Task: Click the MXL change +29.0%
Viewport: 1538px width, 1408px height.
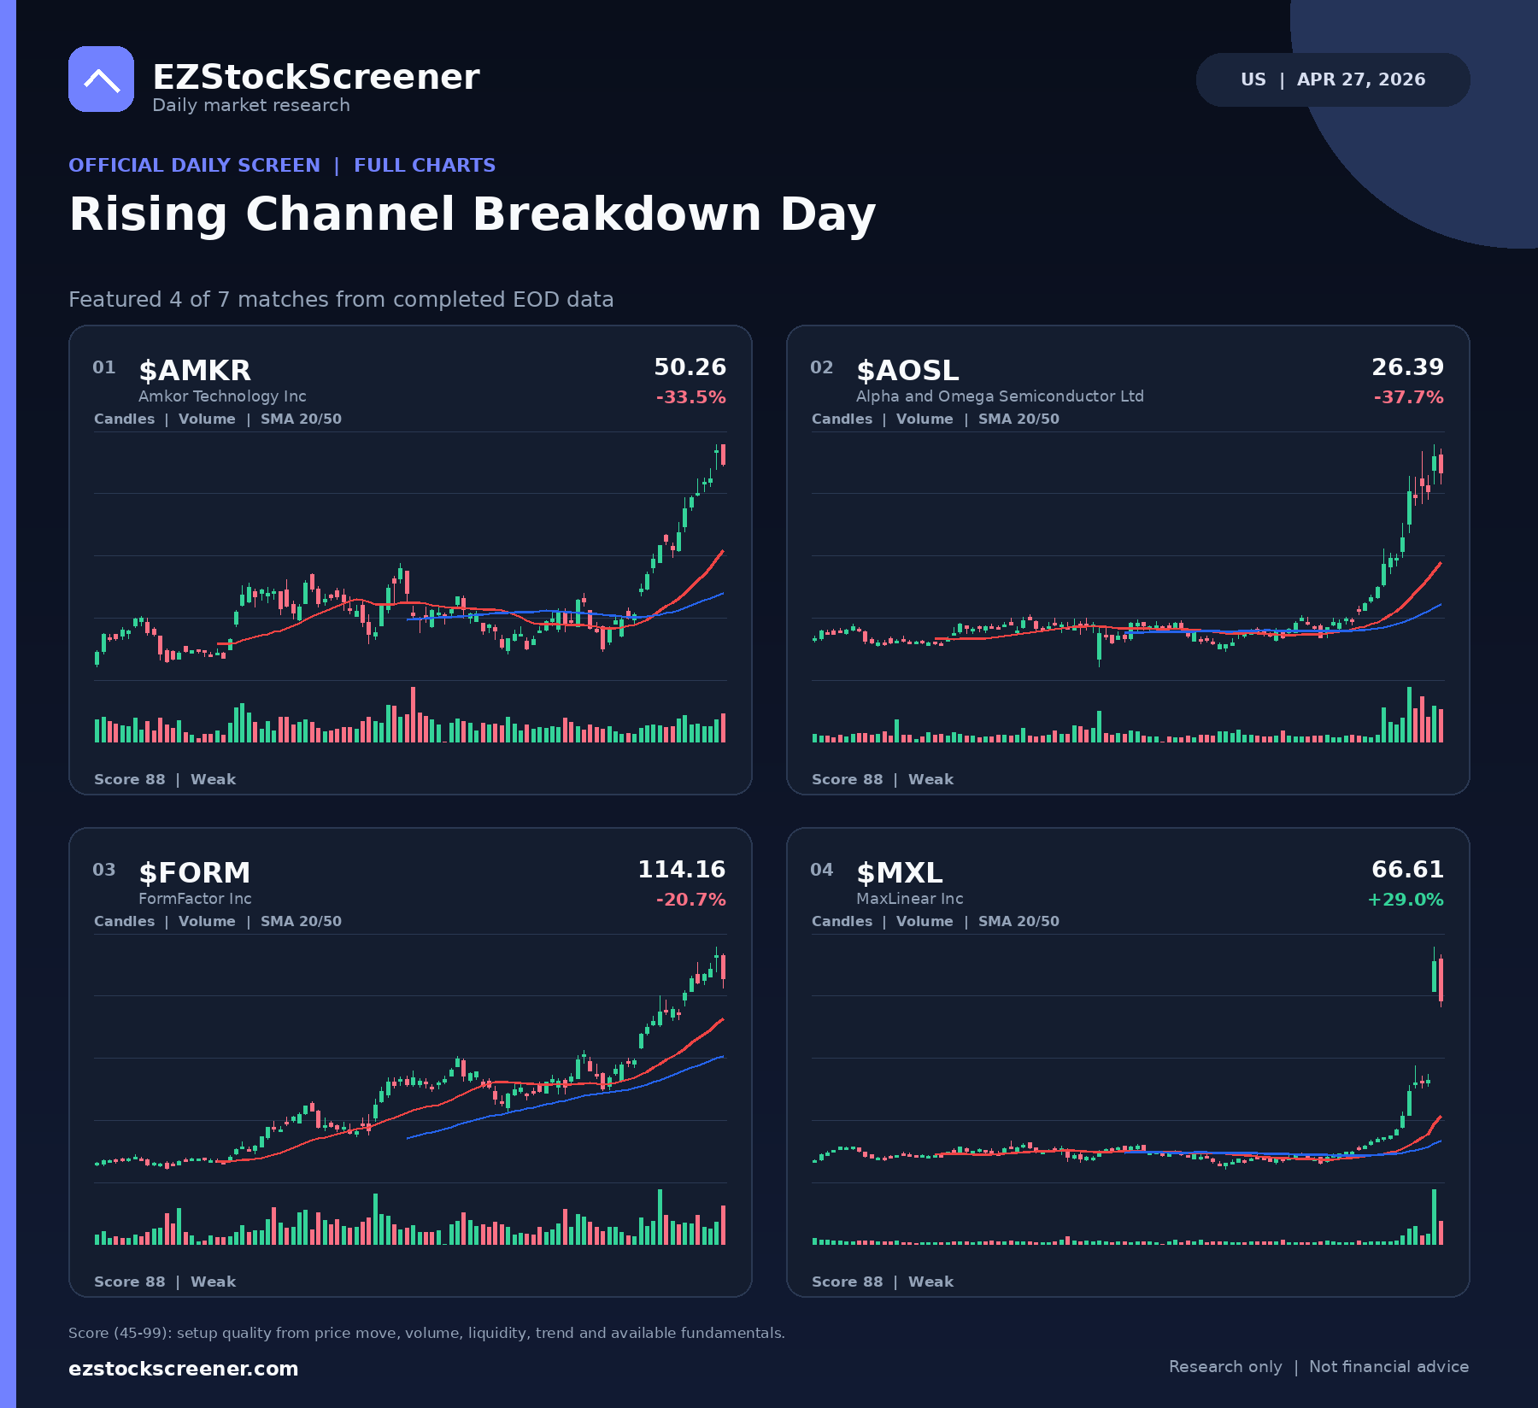Action: [x=1406, y=900]
